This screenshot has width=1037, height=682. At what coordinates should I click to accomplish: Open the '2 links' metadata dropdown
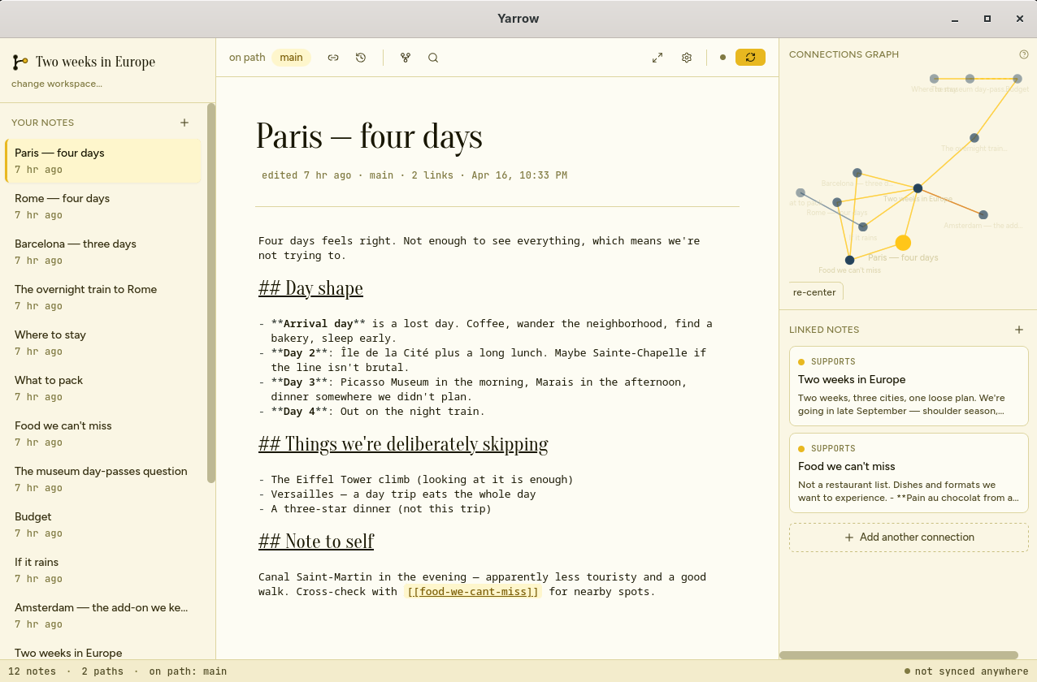[x=432, y=175]
